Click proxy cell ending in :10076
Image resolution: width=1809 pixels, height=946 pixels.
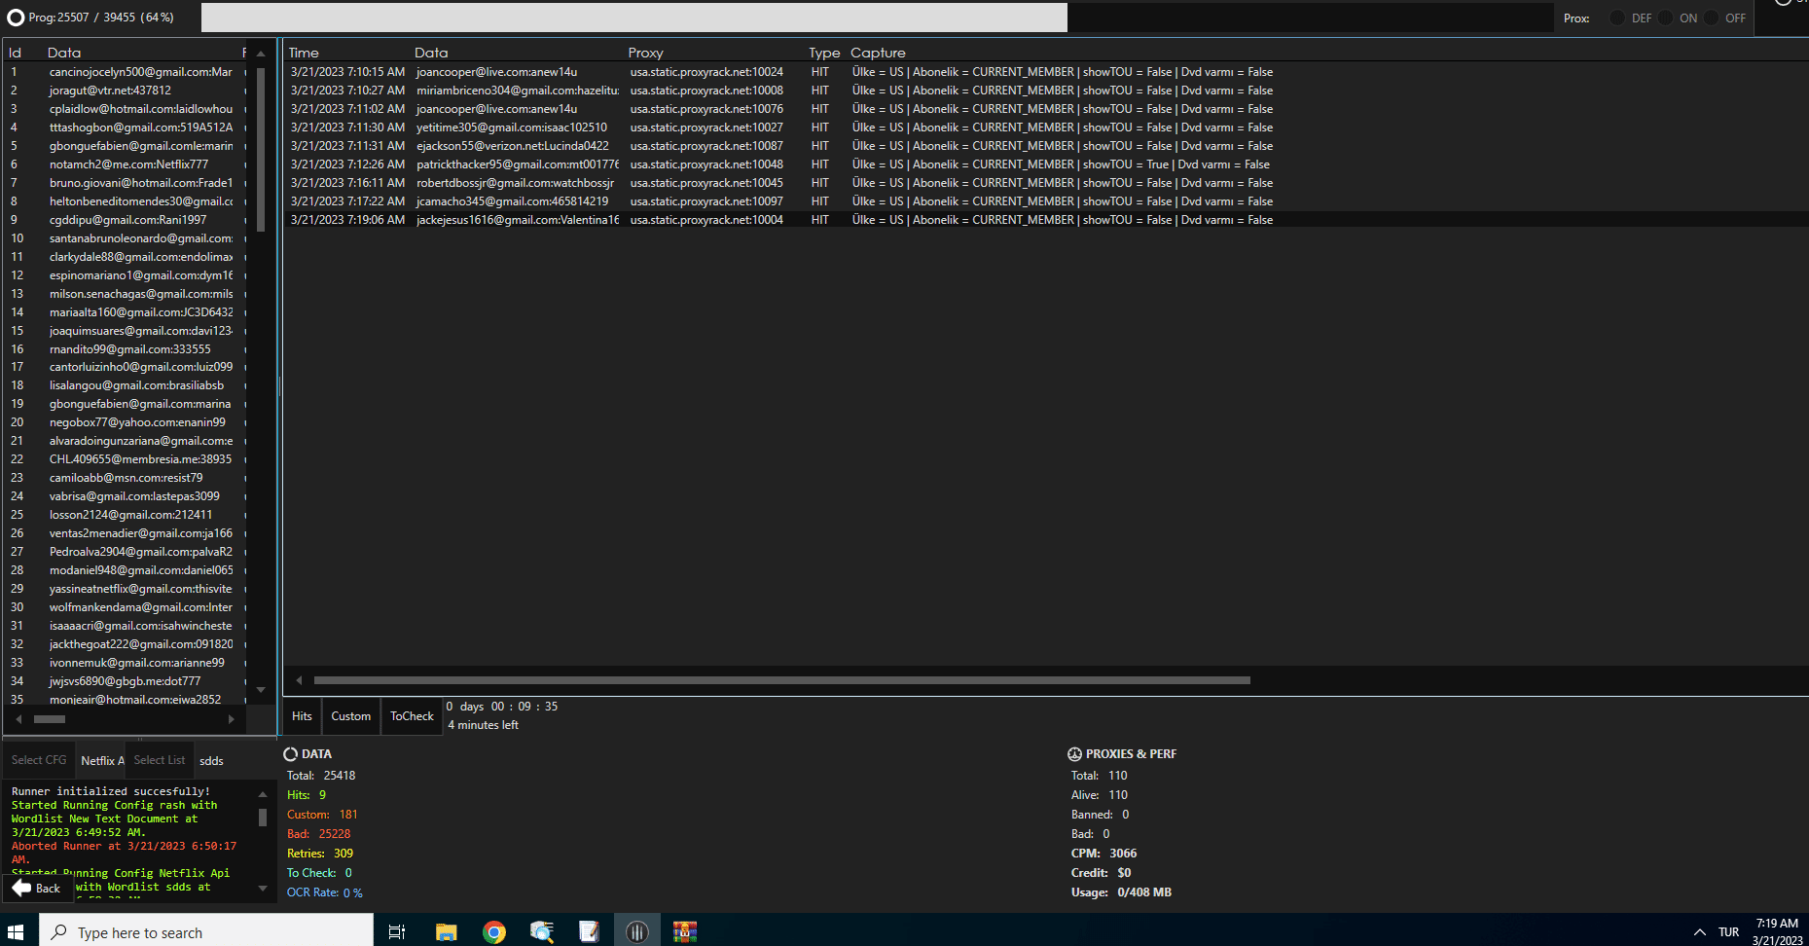[706, 109]
